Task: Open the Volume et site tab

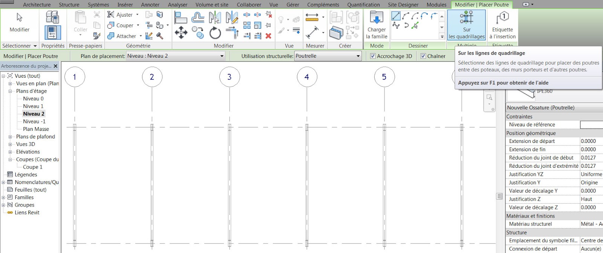Action: pyautogui.click(x=212, y=5)
